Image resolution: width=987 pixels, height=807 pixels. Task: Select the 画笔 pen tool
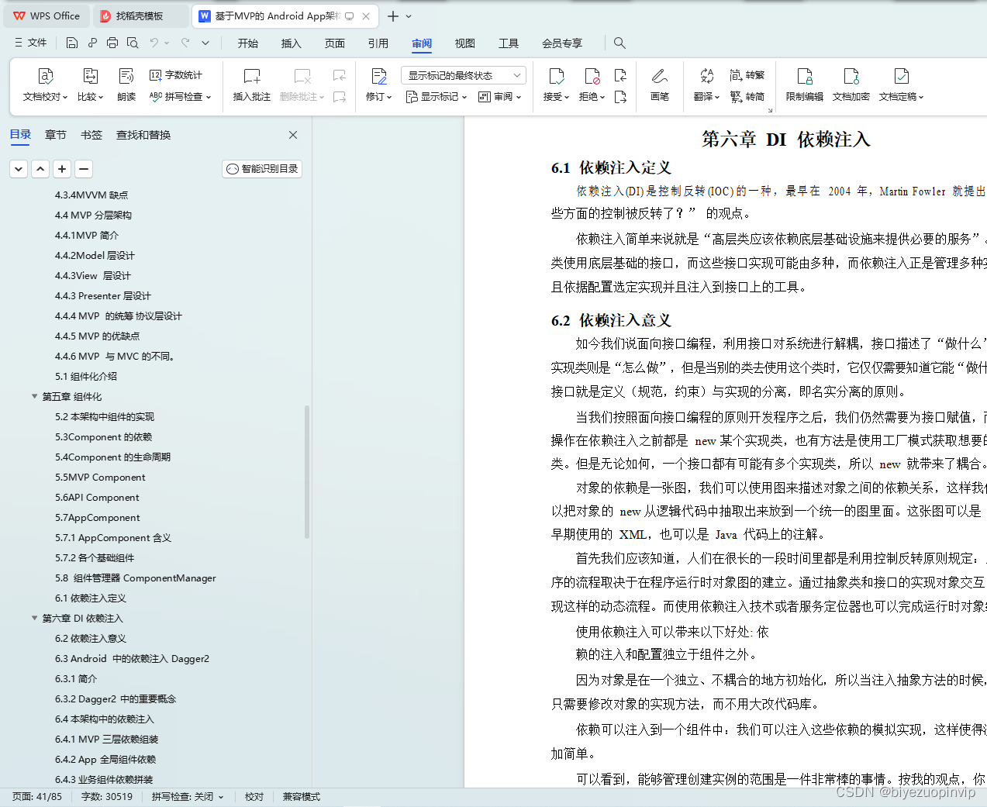point(660,84)
